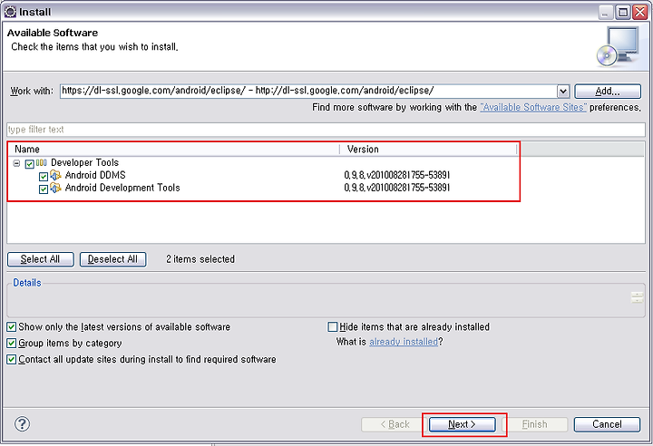This screenshot has height=446, width=653.
Task: Click the Details panel scroll stepper
Action: click(x=637, y=297)
